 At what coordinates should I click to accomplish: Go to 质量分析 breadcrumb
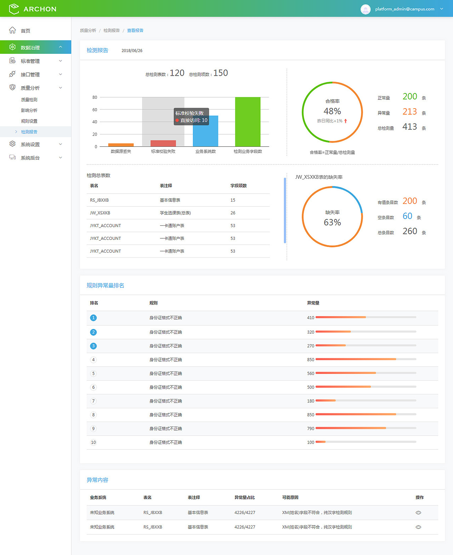88,30
